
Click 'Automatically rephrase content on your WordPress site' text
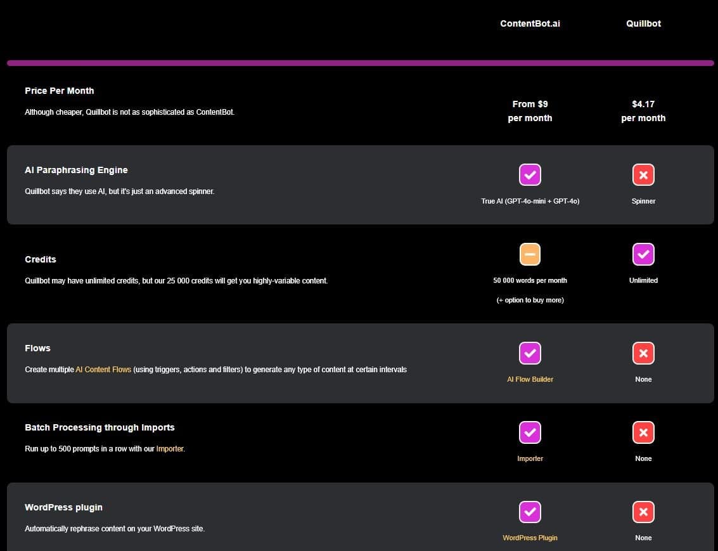click(115, 529)
